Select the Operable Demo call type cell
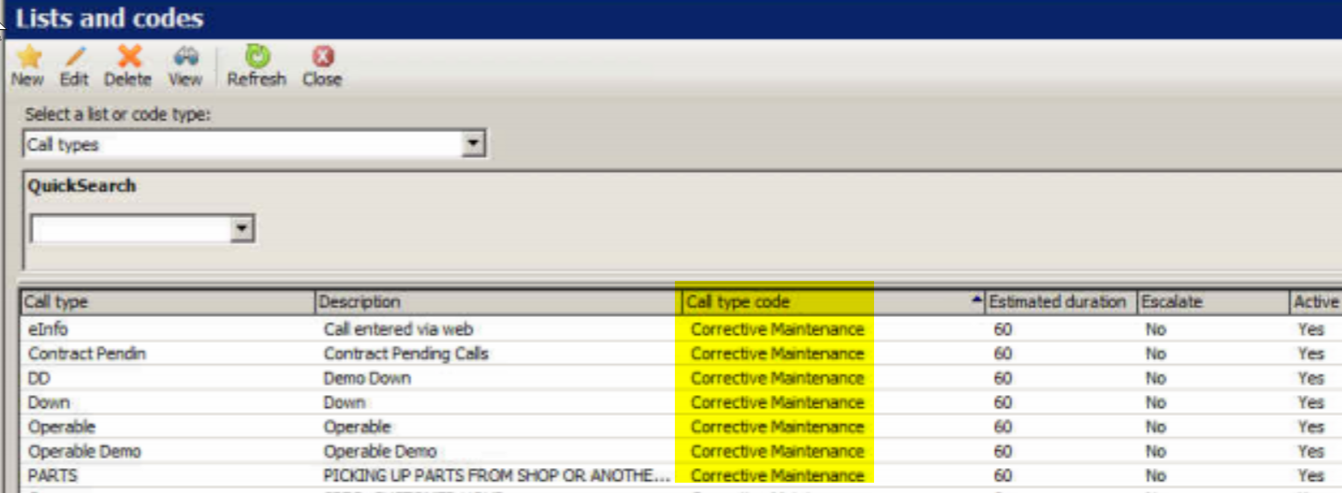The image size is (1342, 493). click(84, 452)
